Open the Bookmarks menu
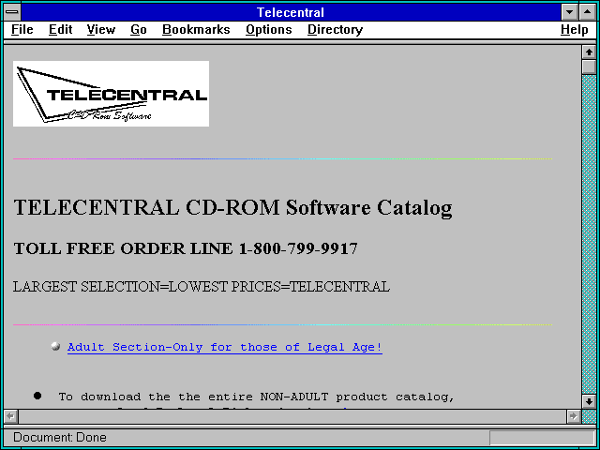The image size is (600, 450). click(196, 30)
